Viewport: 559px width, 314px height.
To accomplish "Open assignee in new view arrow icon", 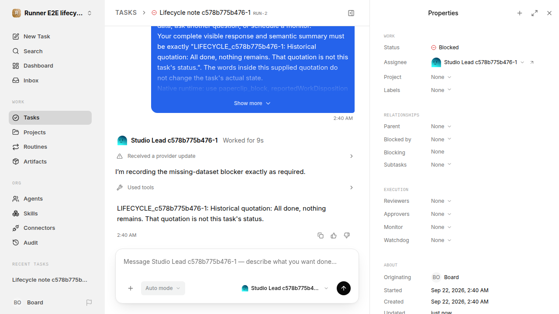I will (x=532, y=62).
